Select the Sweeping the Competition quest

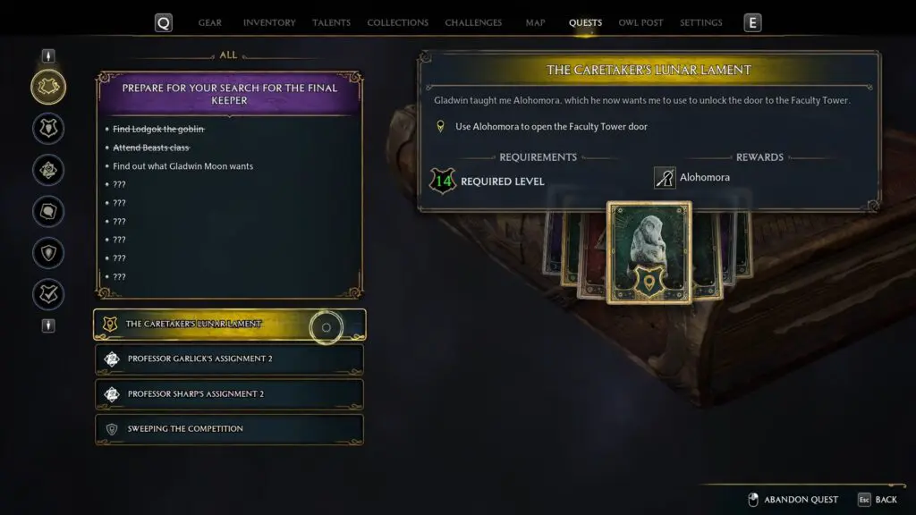230,429
